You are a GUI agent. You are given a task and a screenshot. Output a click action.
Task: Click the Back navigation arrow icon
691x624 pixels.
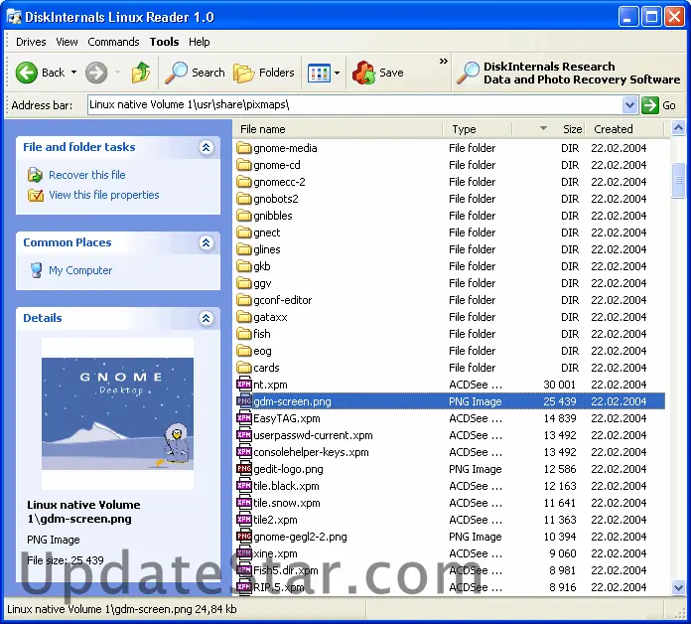pos(27,73)
